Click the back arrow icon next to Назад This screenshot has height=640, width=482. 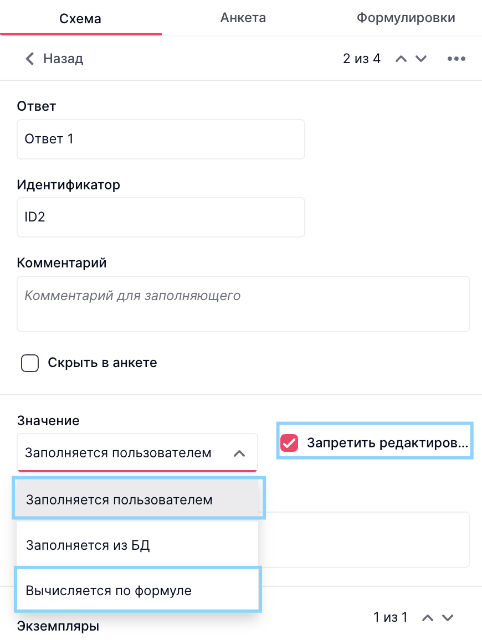30,59
